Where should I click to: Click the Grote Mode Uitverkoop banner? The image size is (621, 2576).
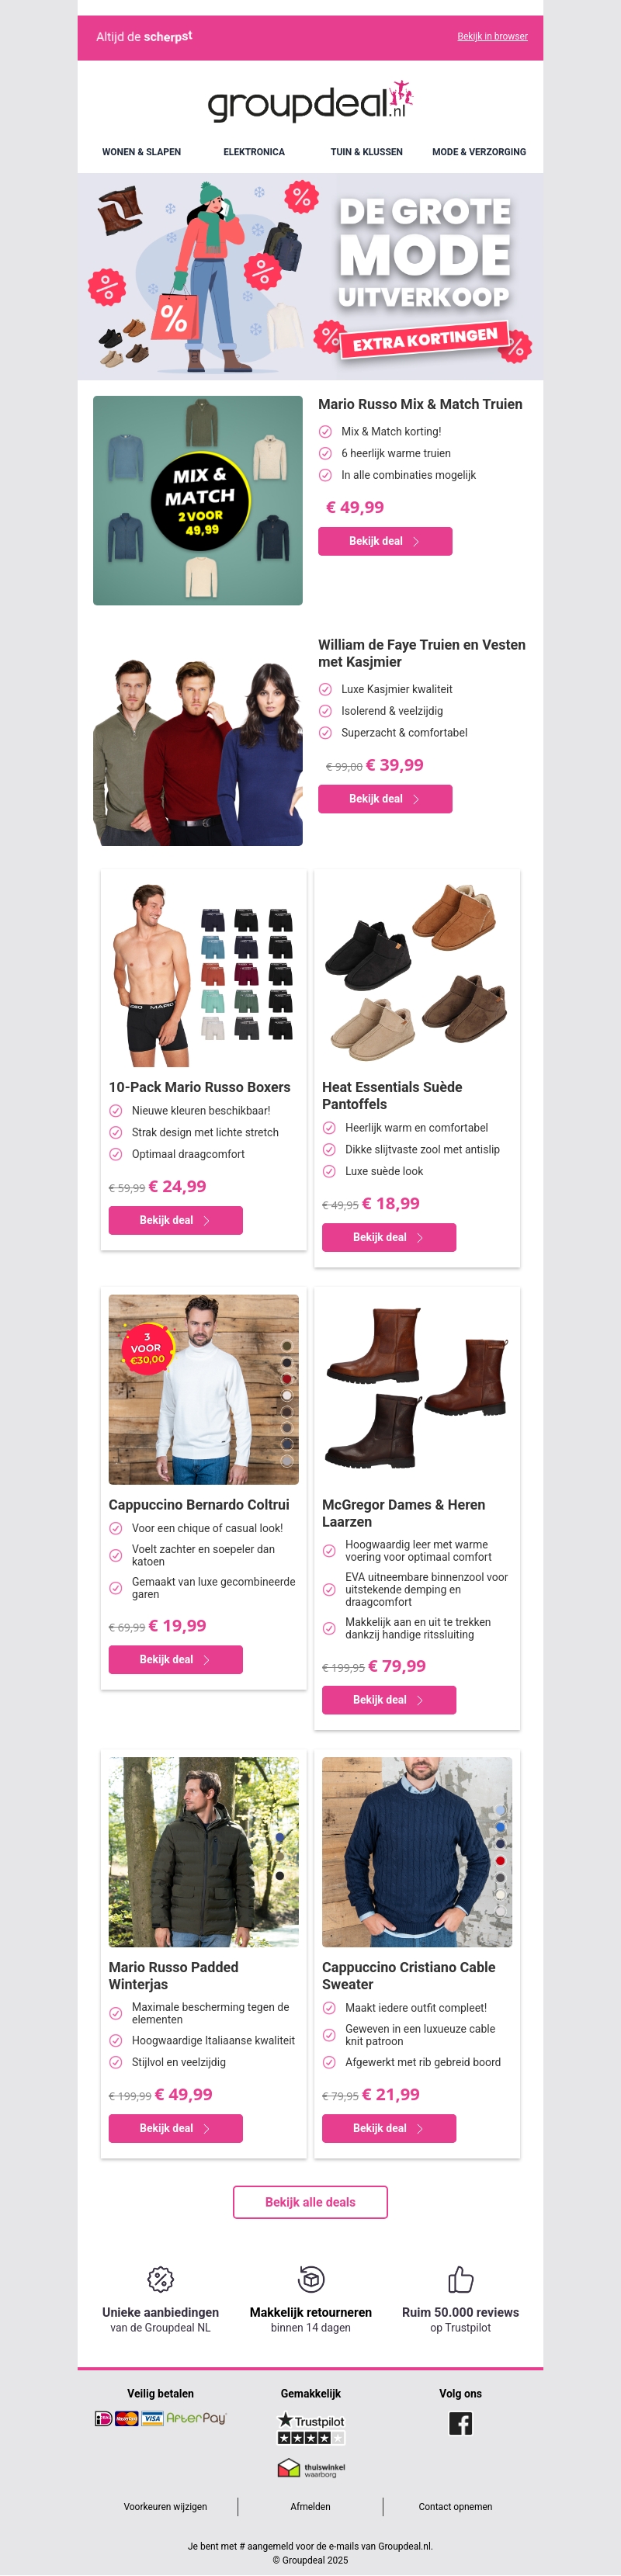(x=310, y=277)
